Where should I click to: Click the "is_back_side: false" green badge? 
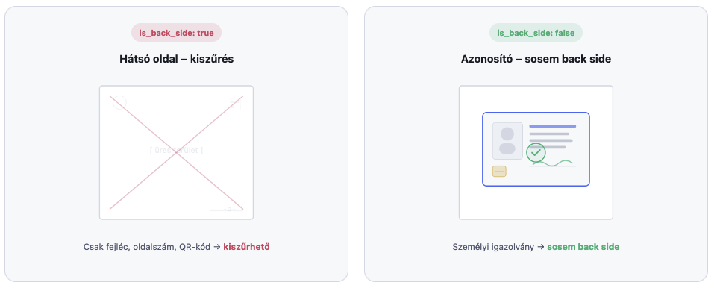536,33
